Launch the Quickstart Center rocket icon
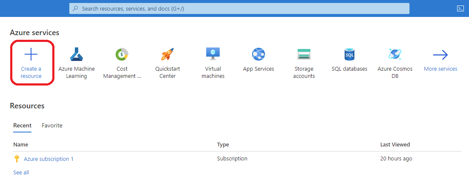The image size is (469, 182). [168, 55]
